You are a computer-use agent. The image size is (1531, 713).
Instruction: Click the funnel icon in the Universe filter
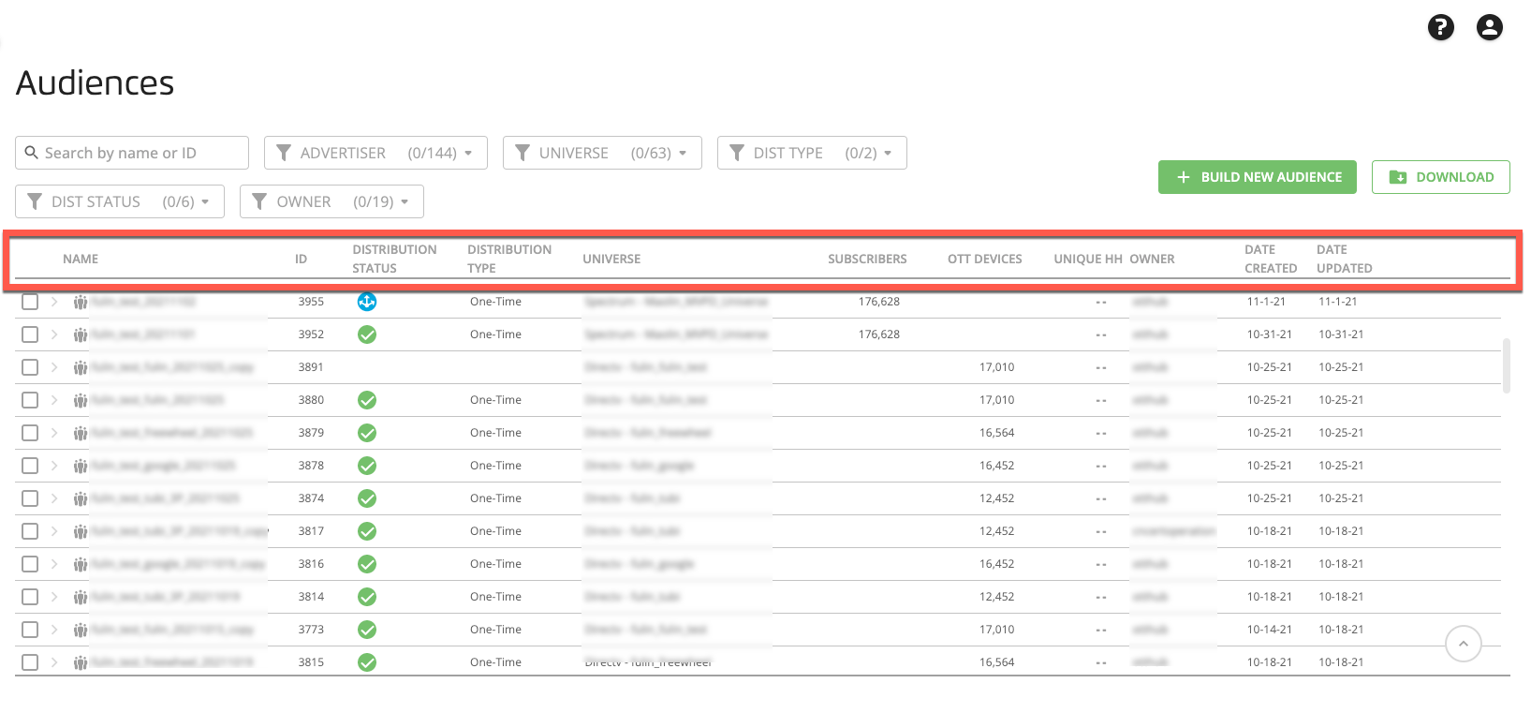pyautogui.click(x=523, y=153)
